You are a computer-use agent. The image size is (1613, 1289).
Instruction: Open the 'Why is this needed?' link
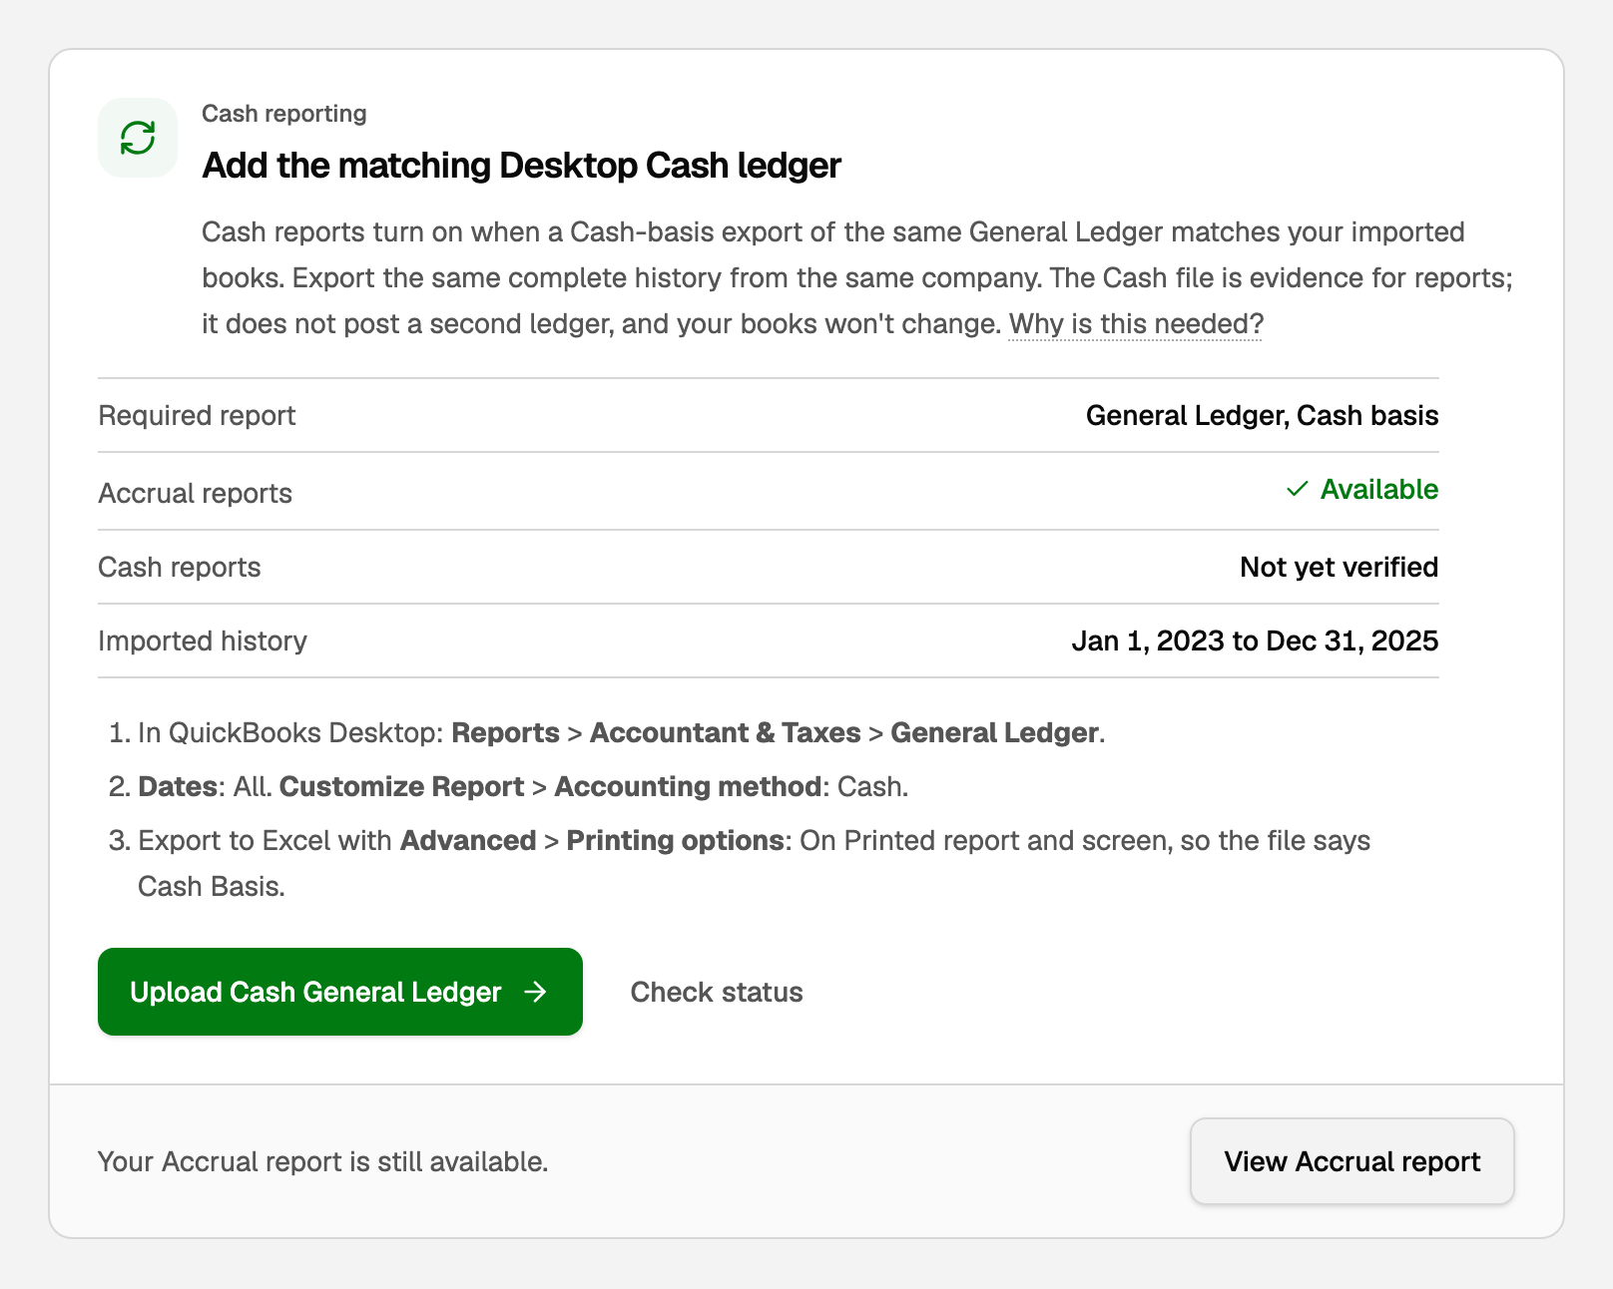pos(1136,324)
